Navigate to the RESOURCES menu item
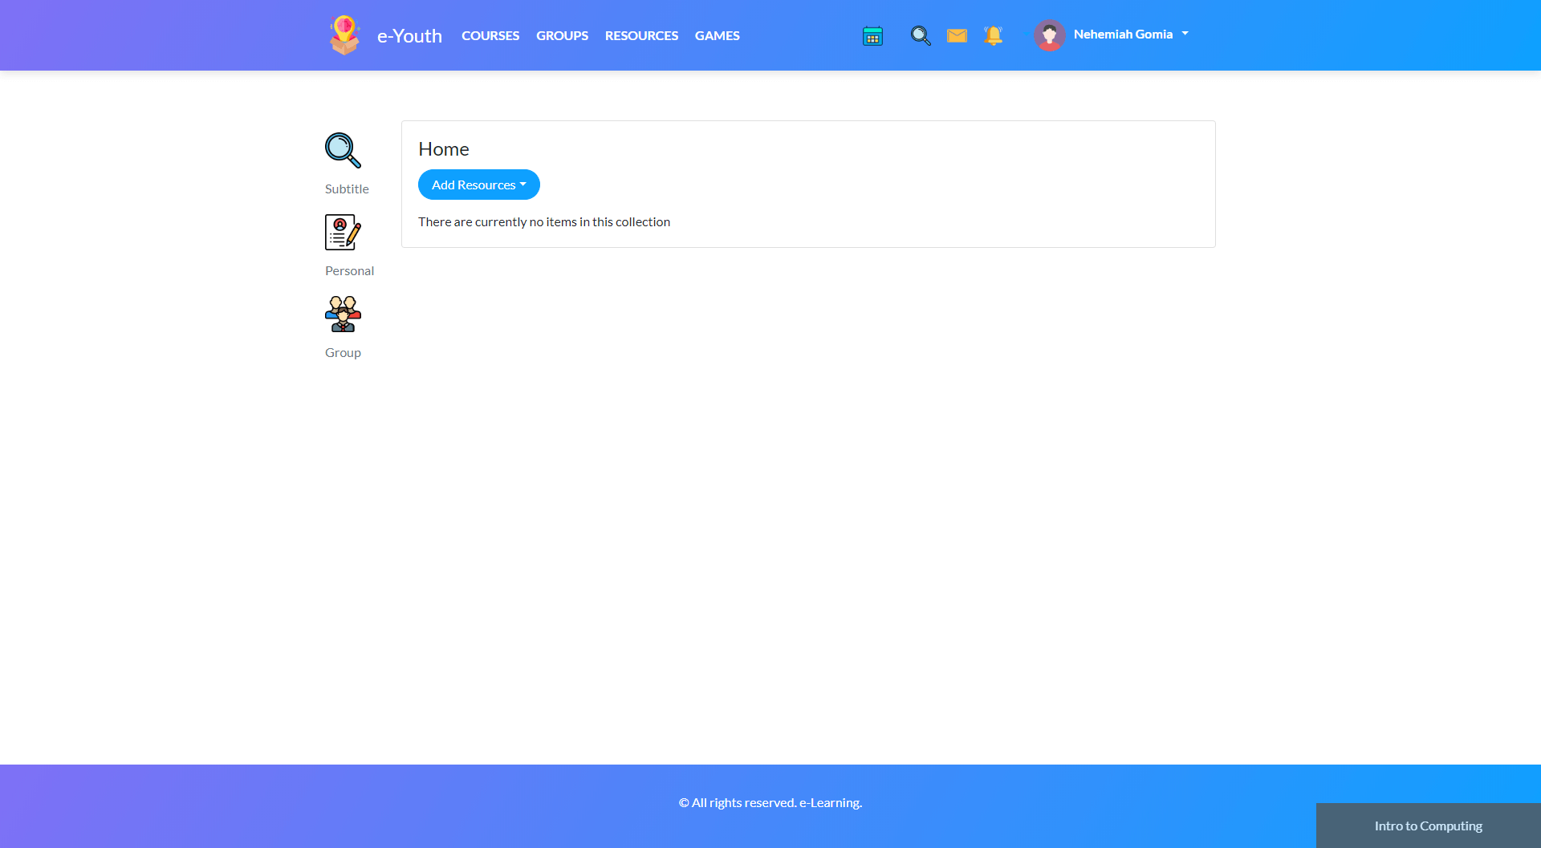This screenshot has width=1541, height=848. (x=641, y=36)
